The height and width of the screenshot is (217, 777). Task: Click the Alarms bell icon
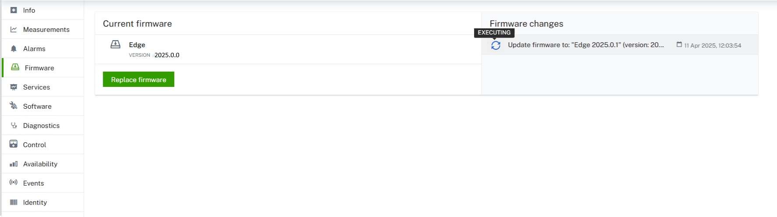[14, 48]
